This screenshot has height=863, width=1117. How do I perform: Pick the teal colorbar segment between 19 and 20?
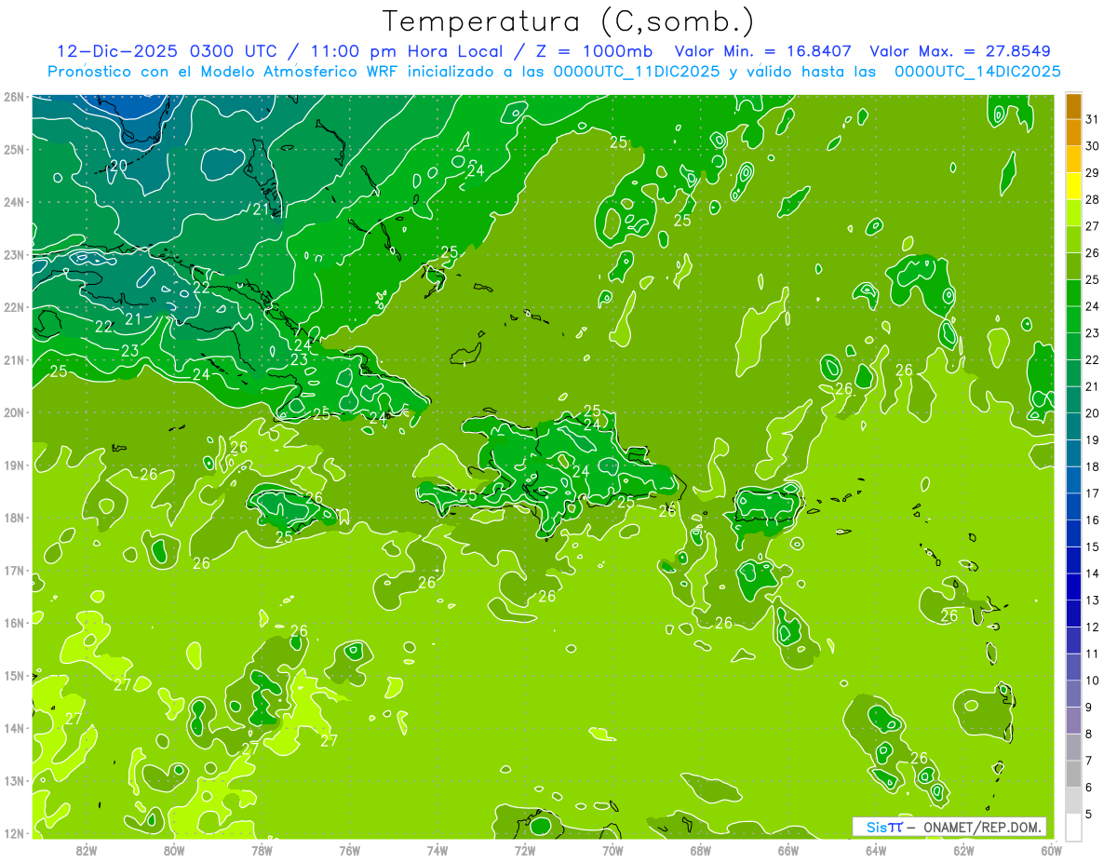click(x=1074, y=427)
